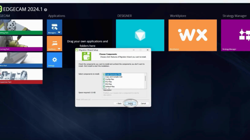Toggle the Code Generator Files checkbox

[104, 74]
